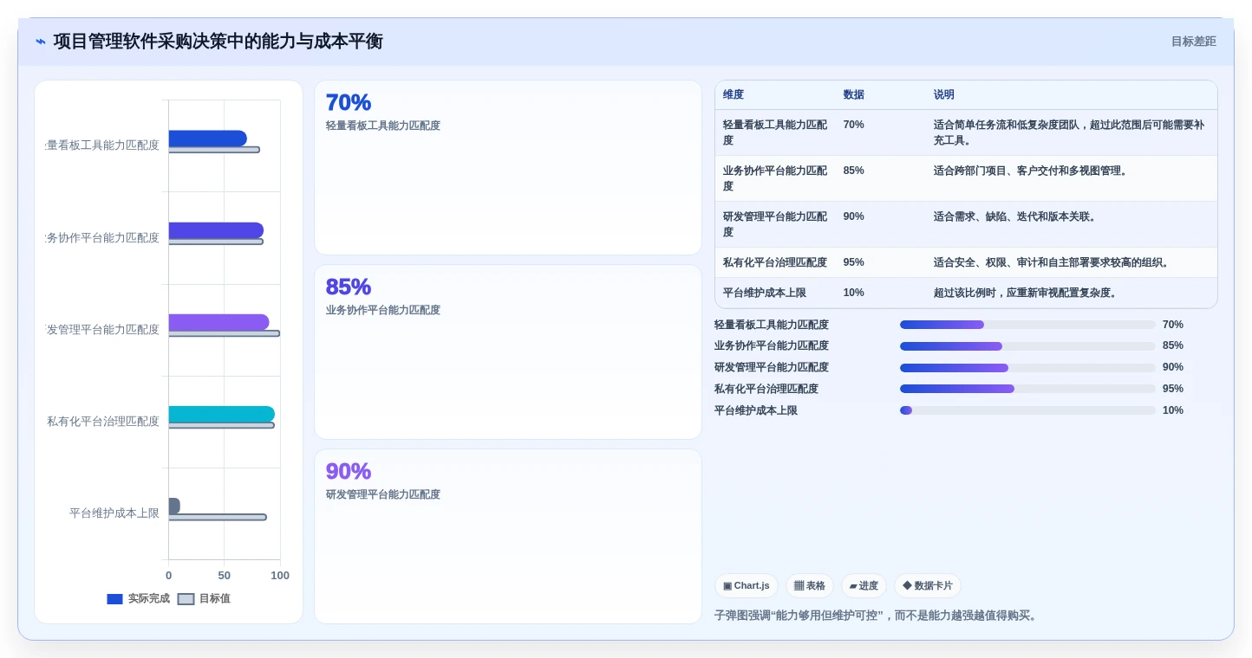
Task: Toggle the 目标值 legend swatch
Action: pos(186,599)
